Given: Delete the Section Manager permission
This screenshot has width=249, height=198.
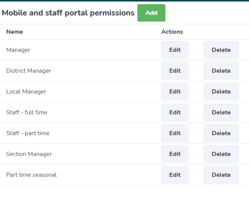Looking at the screenshot, I should (221, 154).
